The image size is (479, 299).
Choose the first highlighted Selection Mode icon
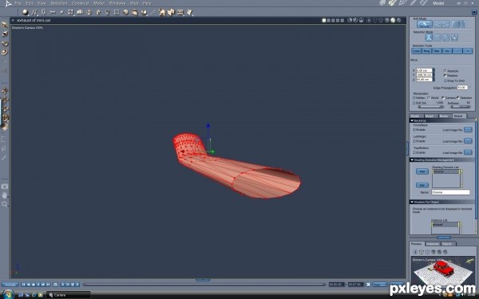point(429,37)
